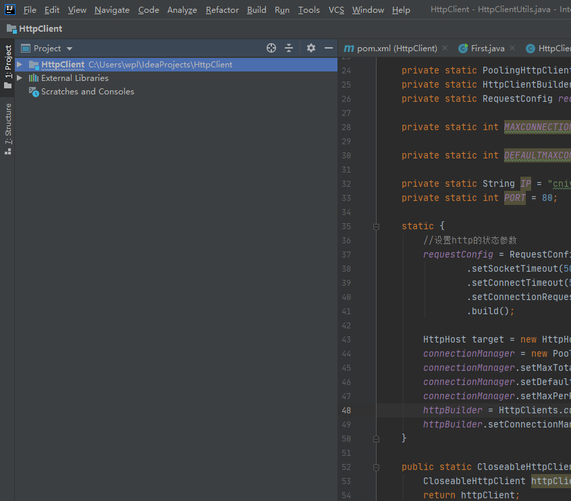Collapse the static block fold marker at line 35
The width and height of the screenshot is (571, 501).
coord(376,227)
